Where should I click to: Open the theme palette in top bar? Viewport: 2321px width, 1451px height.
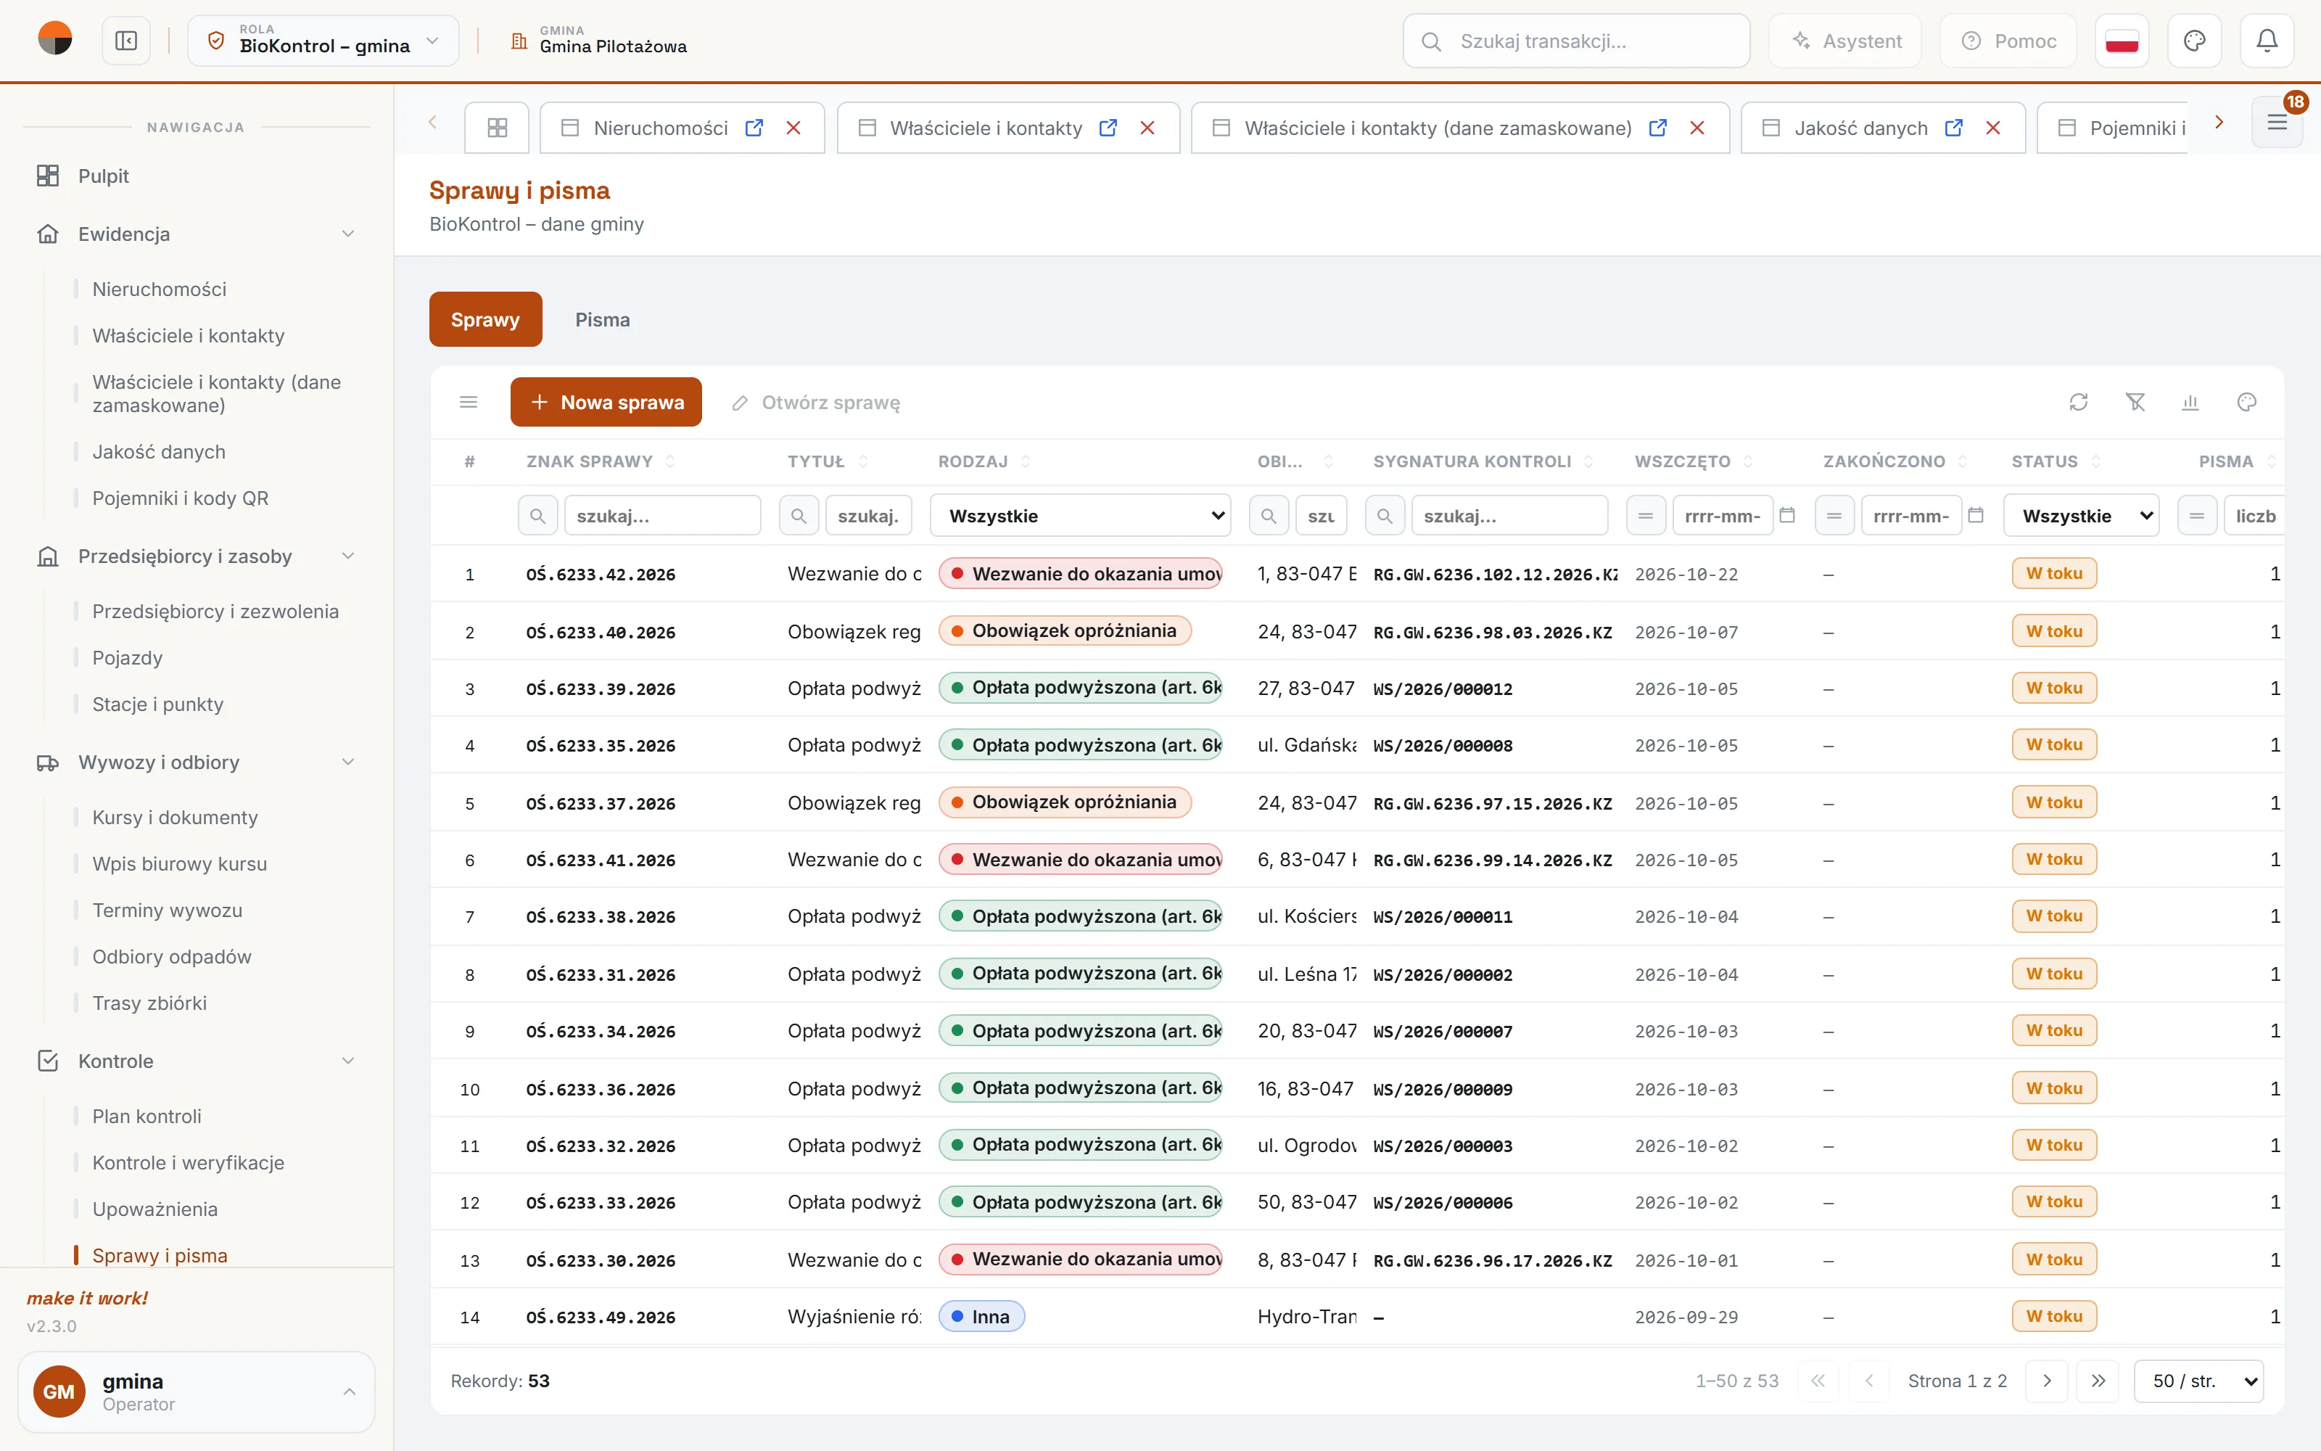coord(2194,41)
